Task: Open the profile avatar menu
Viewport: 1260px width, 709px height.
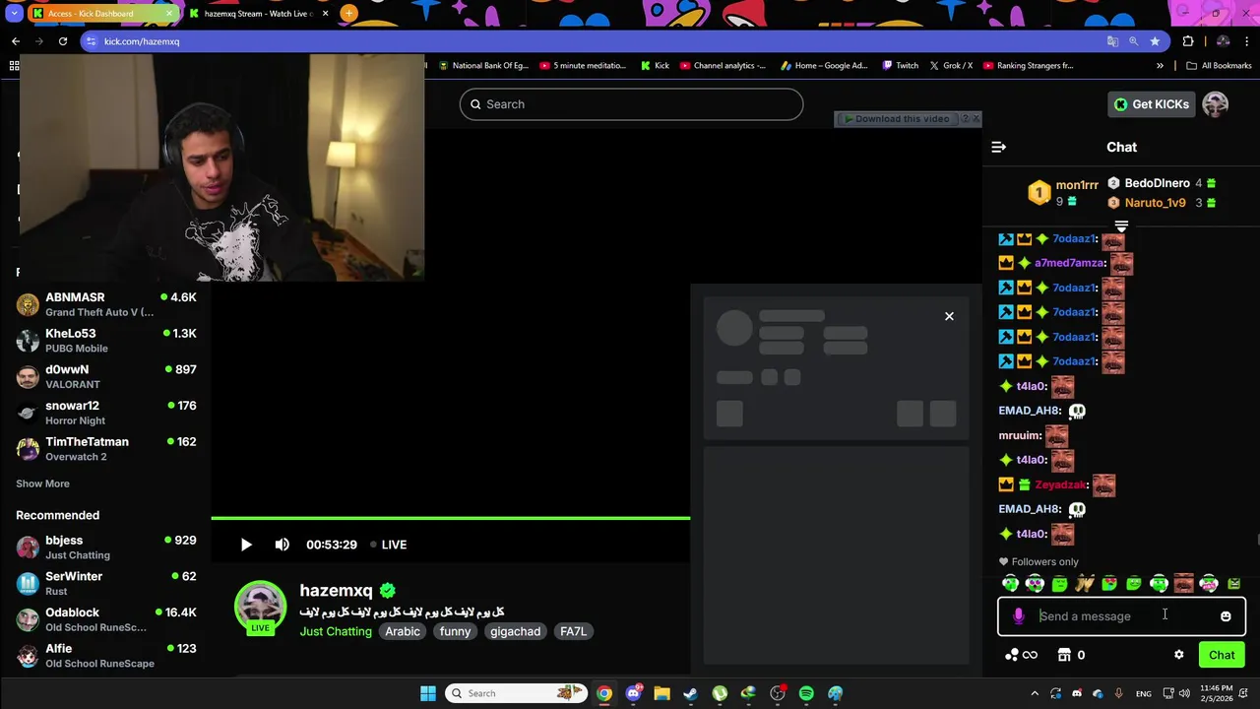Action: pos(1216,104)
